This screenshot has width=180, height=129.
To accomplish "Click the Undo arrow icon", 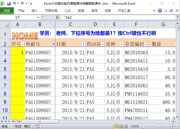I will [14, 3].
